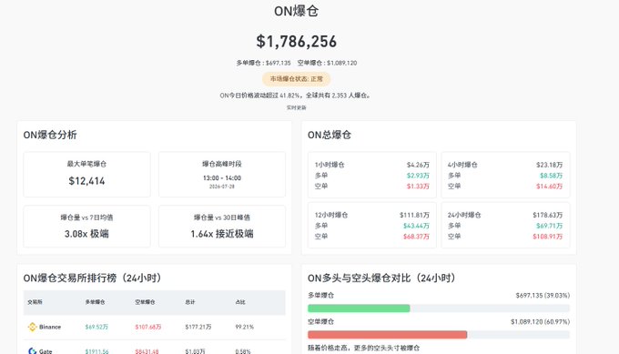Click the 12小时爆仓 total $111.81万

pyautogui.click(x=414, y=215)
